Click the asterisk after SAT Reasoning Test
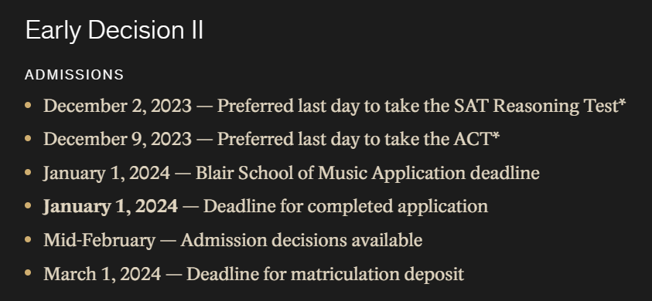Screen dimensions: 652x301 [x=622, y=103]
